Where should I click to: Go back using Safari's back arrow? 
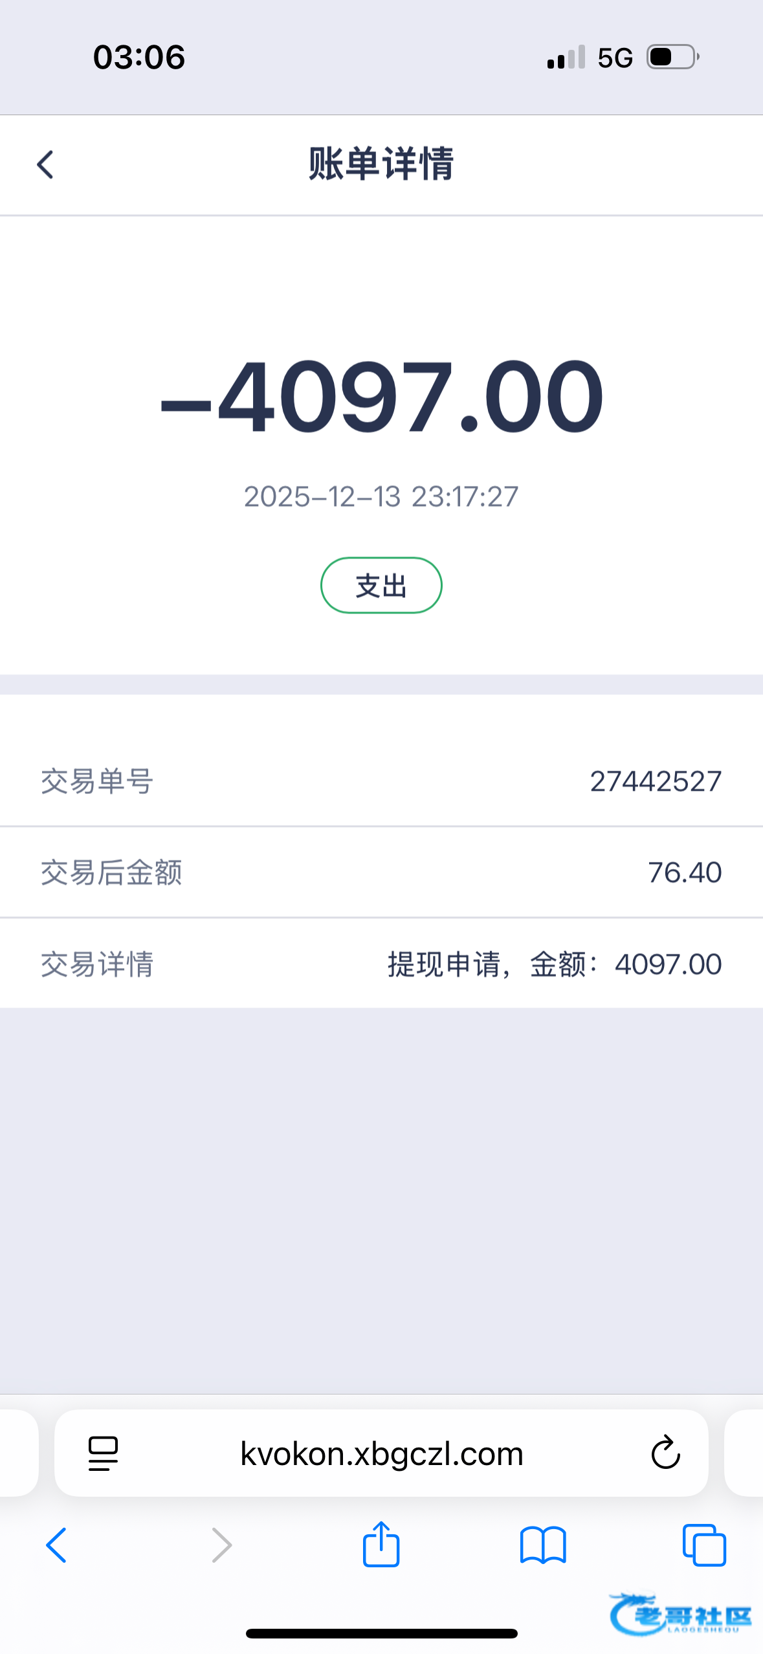click(x=56, y=1545)
